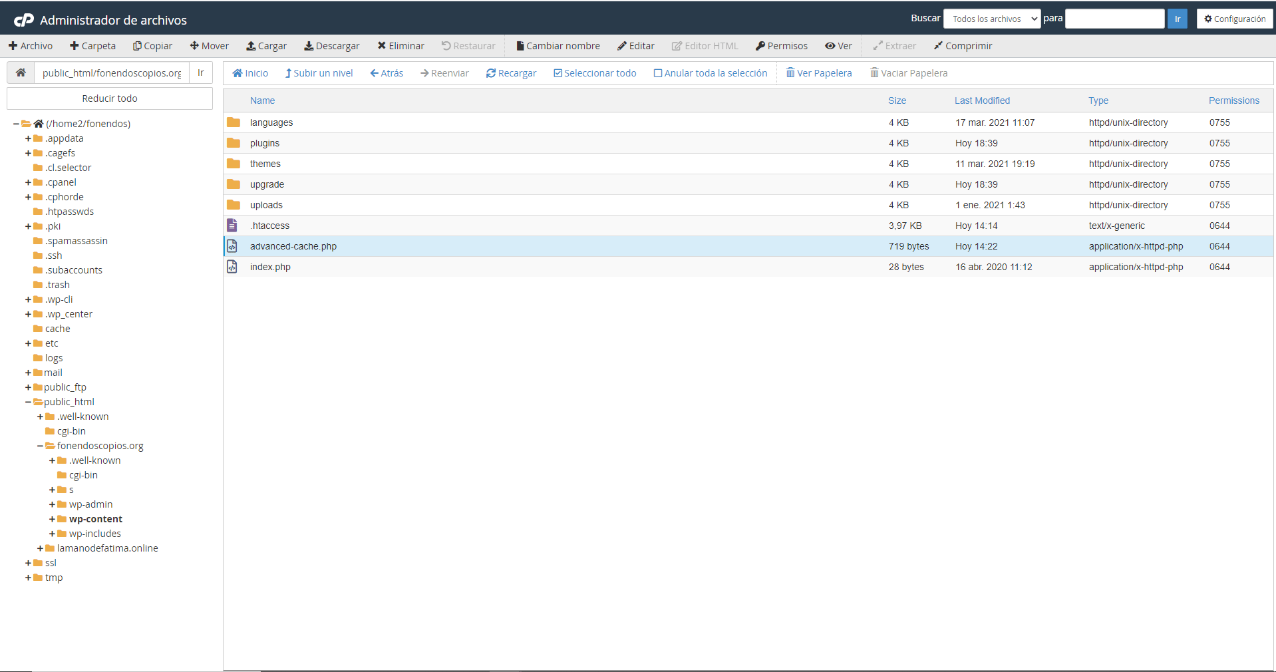Image resolution: width=1276 pixels, height=672 pixels.
Task: Go back with Atrás
Action: (x=387, y=73)
